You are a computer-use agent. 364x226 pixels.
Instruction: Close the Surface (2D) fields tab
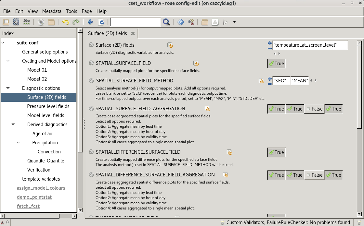133,33
